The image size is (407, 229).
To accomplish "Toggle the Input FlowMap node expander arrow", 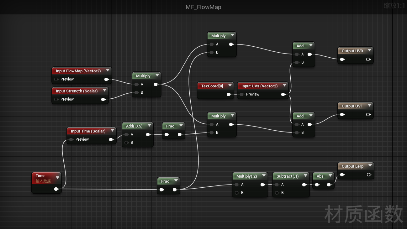I will (108, 70).
